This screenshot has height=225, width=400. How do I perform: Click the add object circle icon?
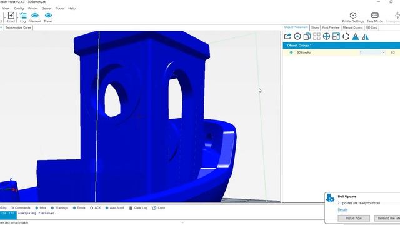(x=297, y=36)
